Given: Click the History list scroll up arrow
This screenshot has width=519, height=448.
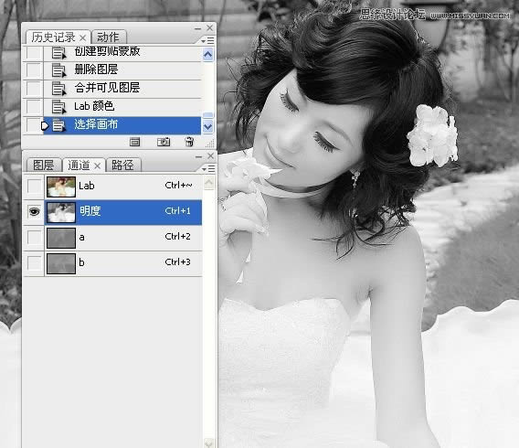Looking at the screenshot, I should [207, 55].
